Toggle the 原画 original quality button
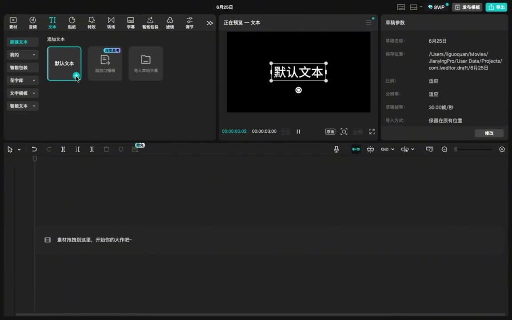This screenshot has height=320, width=512. [330, 132]
